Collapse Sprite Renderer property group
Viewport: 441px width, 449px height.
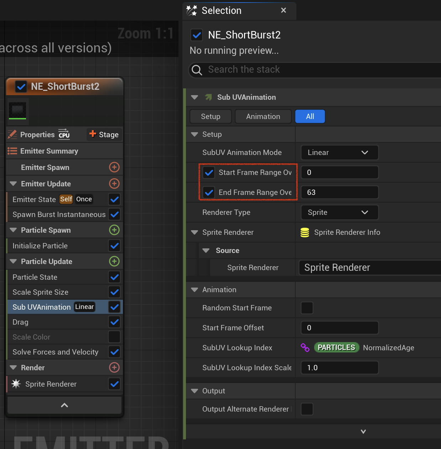[x=194, y=232]
